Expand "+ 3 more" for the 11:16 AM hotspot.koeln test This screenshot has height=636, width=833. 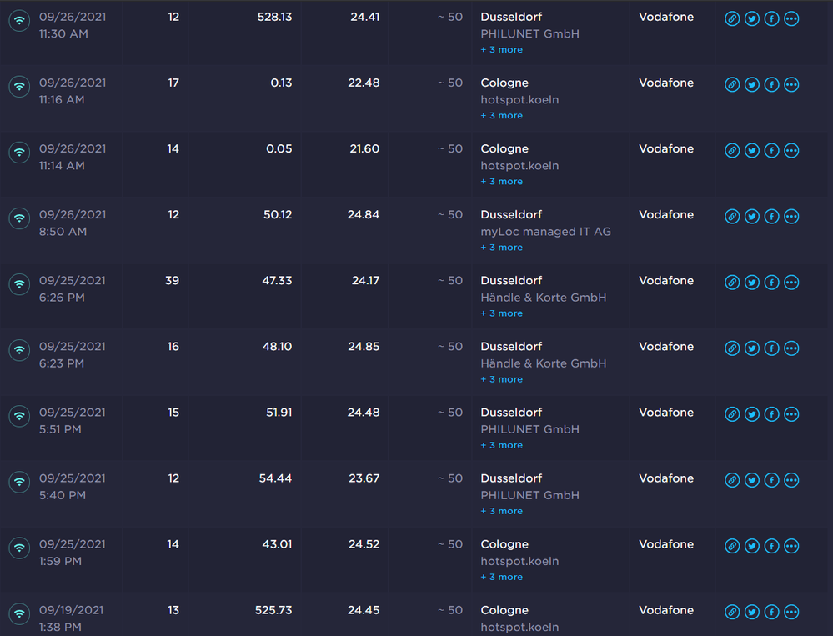click(502, 116)
